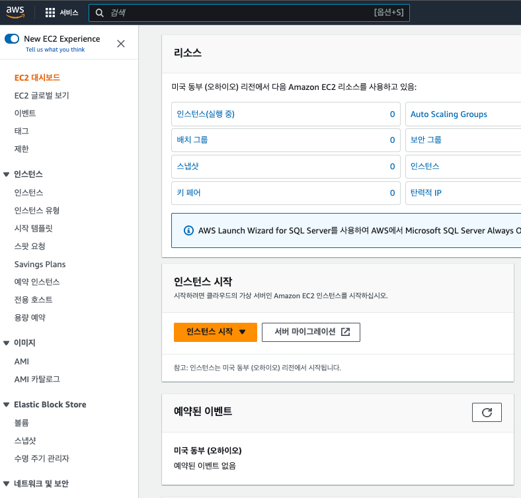Click the orange 인스턴스 시작 button

pos(216,332)
